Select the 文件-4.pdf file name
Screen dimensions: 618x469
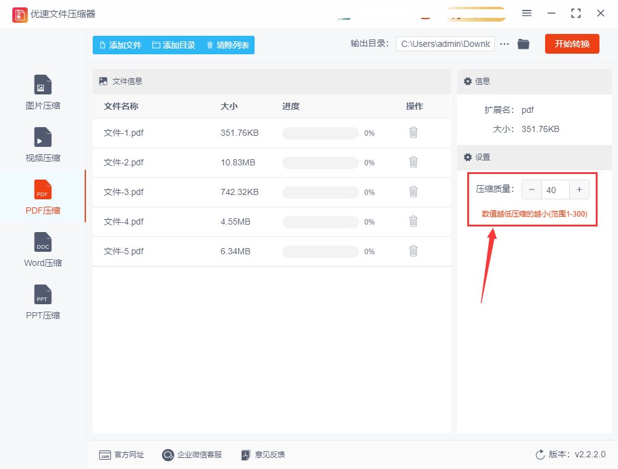coord(124,222)
